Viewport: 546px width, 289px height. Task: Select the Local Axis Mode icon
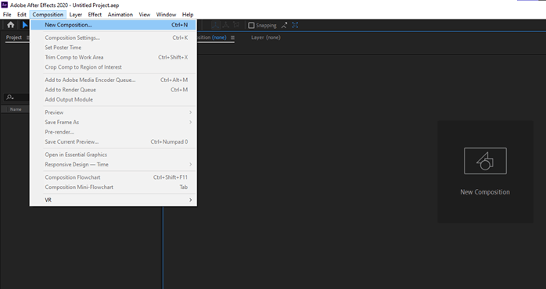pyautogui.click(x=216, y=25)
